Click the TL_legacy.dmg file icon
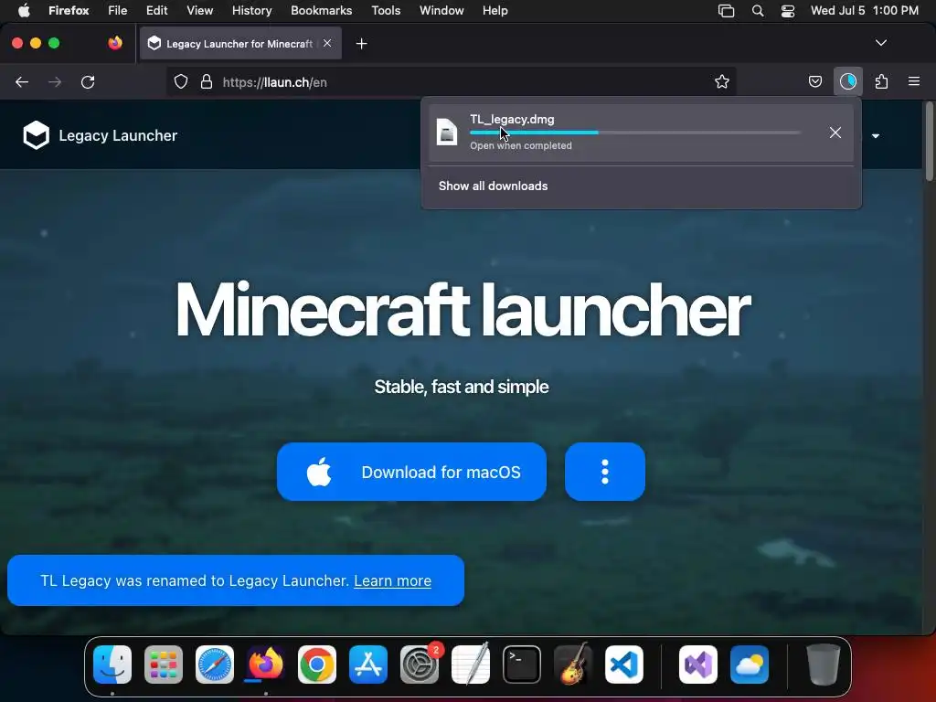Viewport: 936px width, 702px height. tap(446, 132)
